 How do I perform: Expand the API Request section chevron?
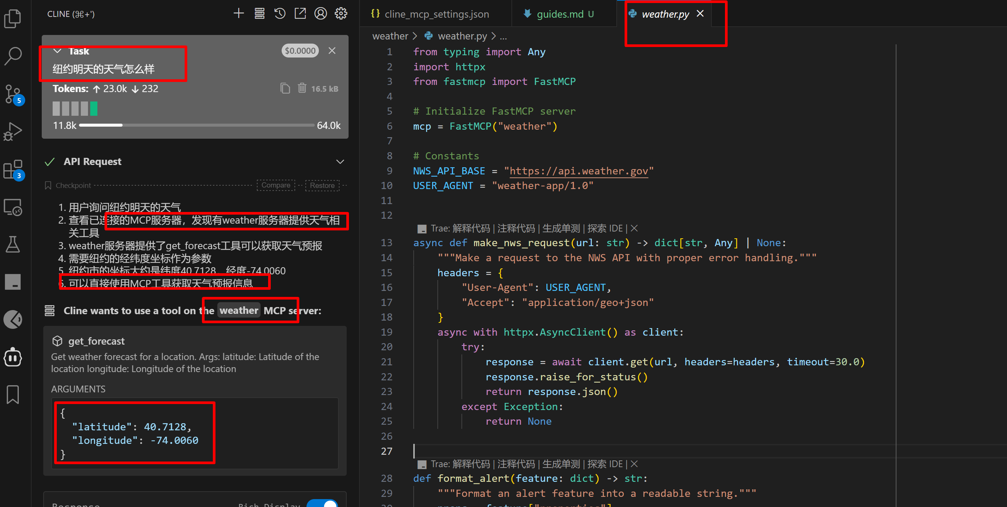(x=340, y=162)
